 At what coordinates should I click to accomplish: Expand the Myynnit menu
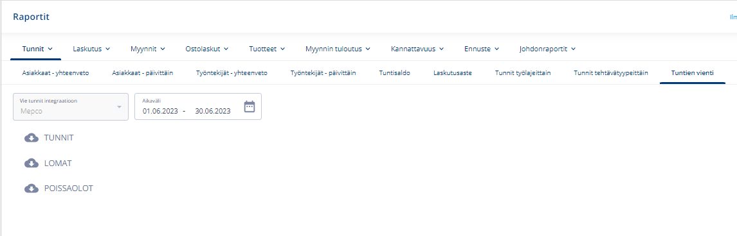(x=148, y=49)
